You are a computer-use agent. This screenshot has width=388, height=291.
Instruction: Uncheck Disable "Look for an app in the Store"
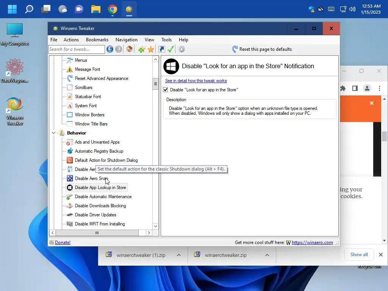pyautogui.click(x=166, y=90)
